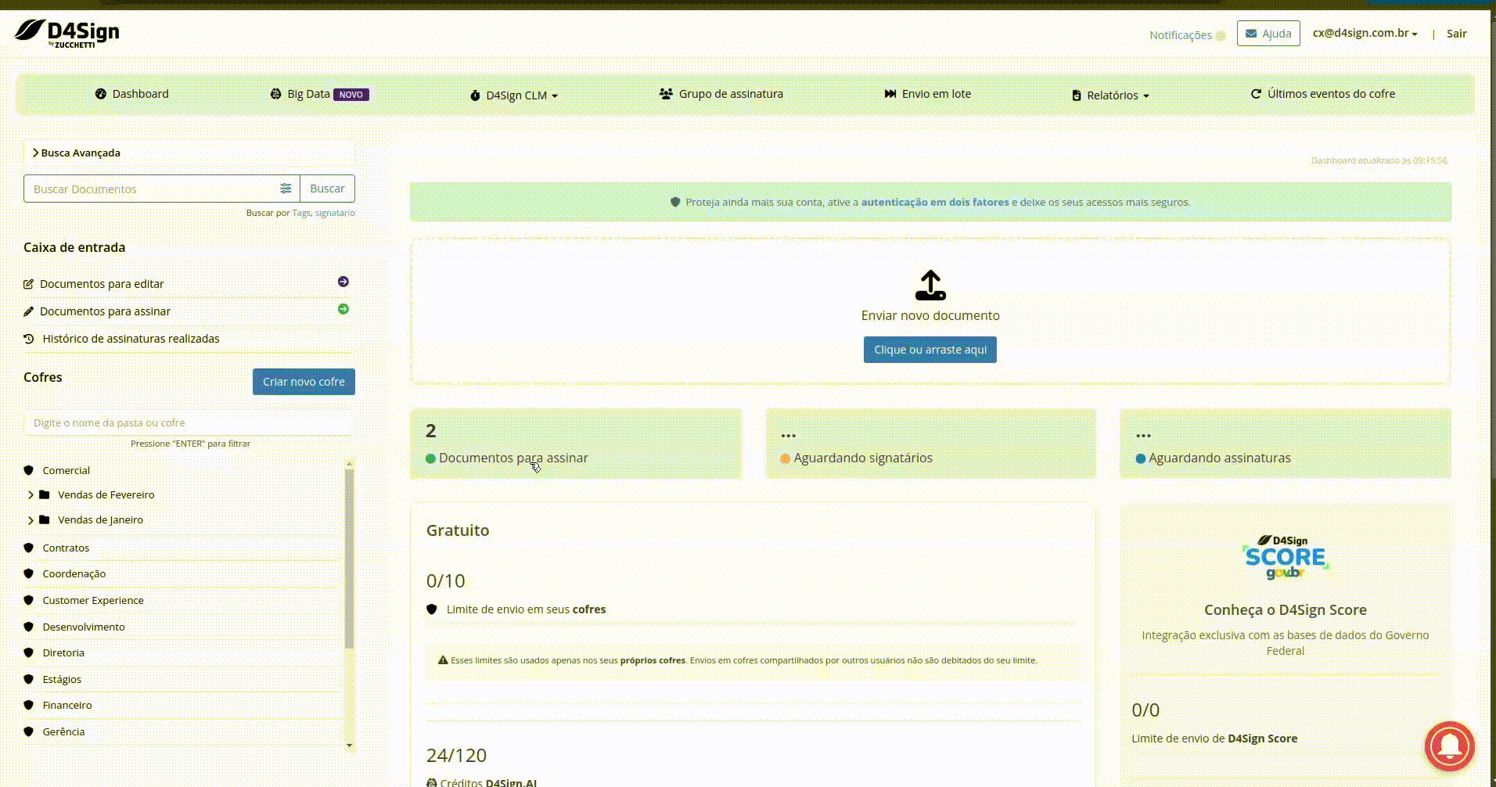Image resolution: width=1496 pixels, height=787 pixels.
Task: Open Big Data section
Action: (319, 94)
